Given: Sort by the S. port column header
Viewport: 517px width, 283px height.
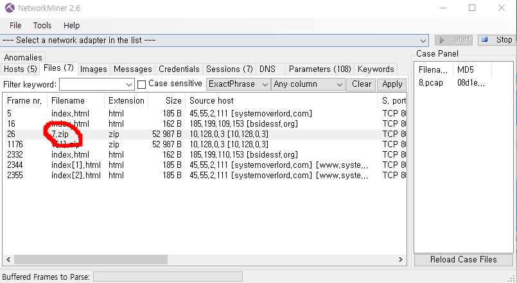Looking at the screenshot, I should point(392,101).
